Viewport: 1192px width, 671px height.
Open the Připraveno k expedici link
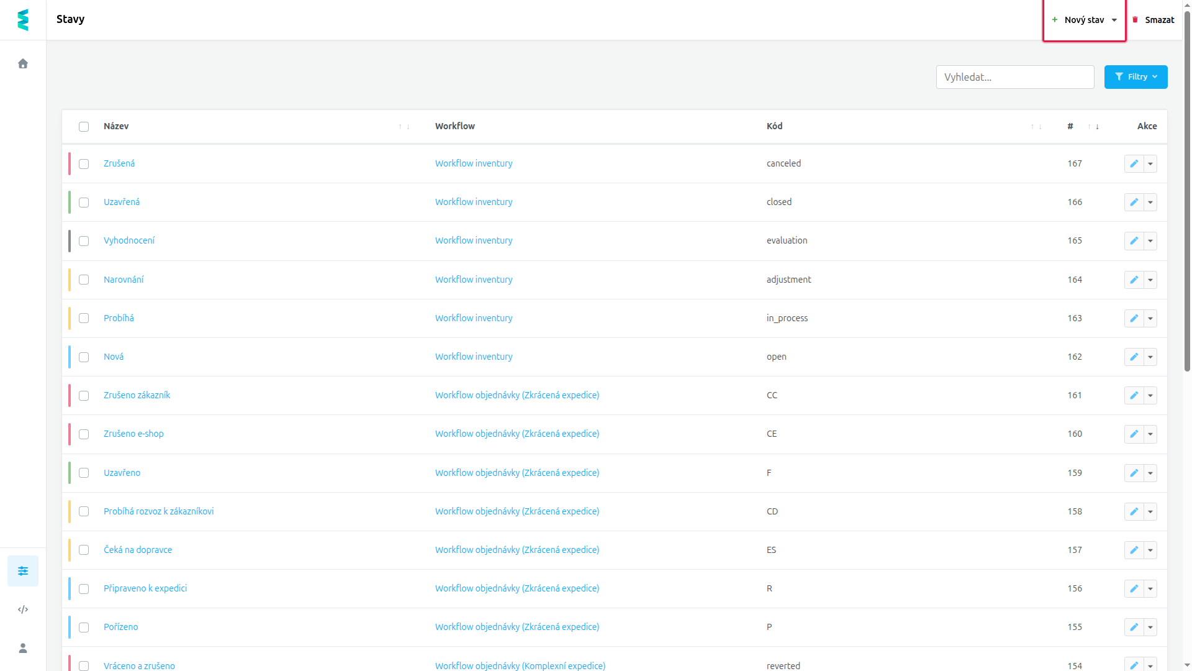(145, 588)
